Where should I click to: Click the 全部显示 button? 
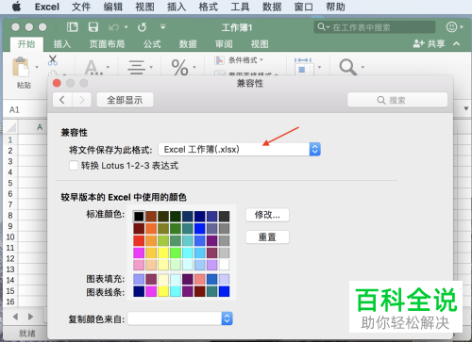[x=125, y=100]
